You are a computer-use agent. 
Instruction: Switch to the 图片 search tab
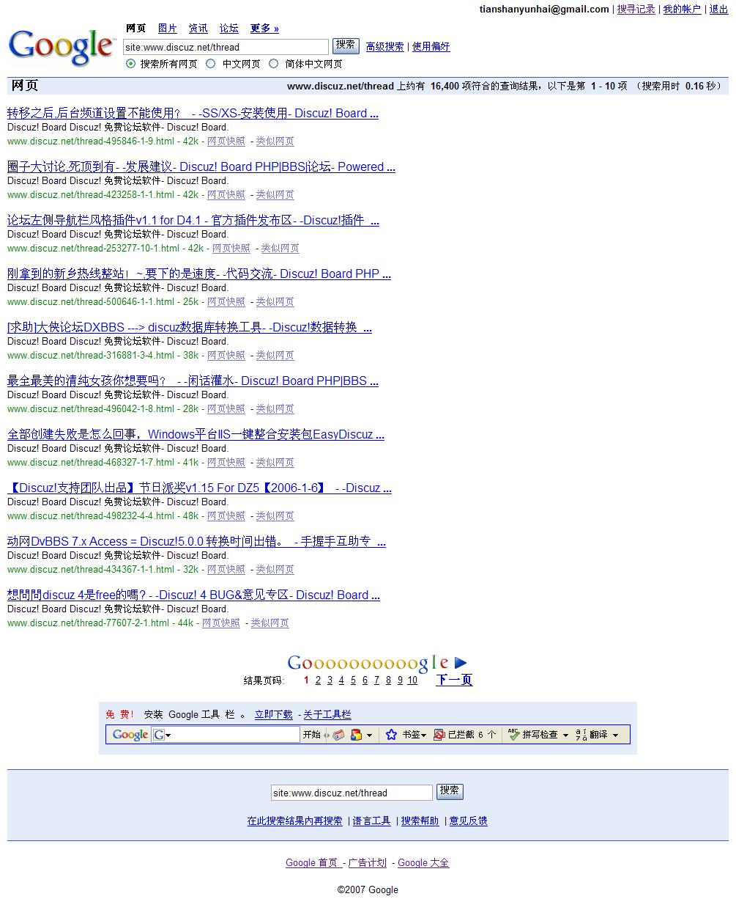coord(168,29)
